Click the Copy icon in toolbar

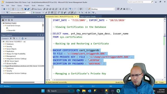(x=63, y=9)
